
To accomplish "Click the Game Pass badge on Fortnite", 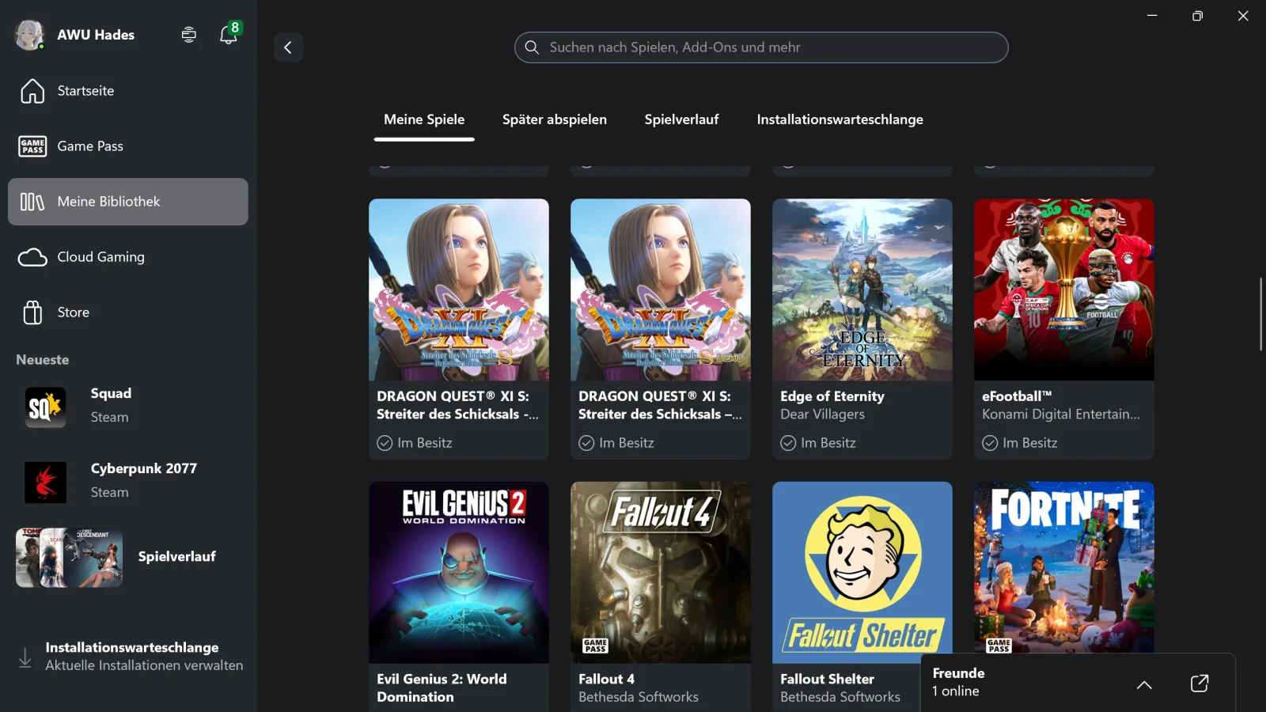I will [999, 646].
